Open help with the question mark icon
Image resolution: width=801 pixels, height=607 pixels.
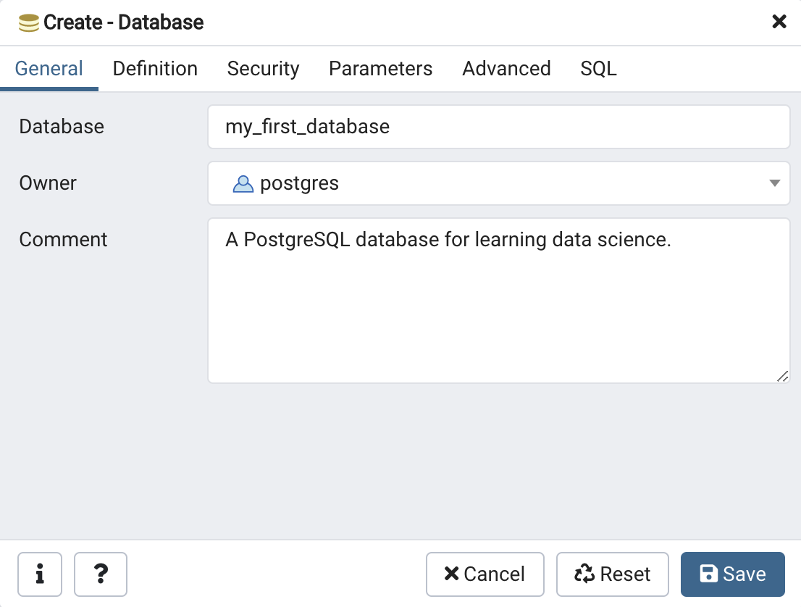pyautogui.click(x=101, y=574)
